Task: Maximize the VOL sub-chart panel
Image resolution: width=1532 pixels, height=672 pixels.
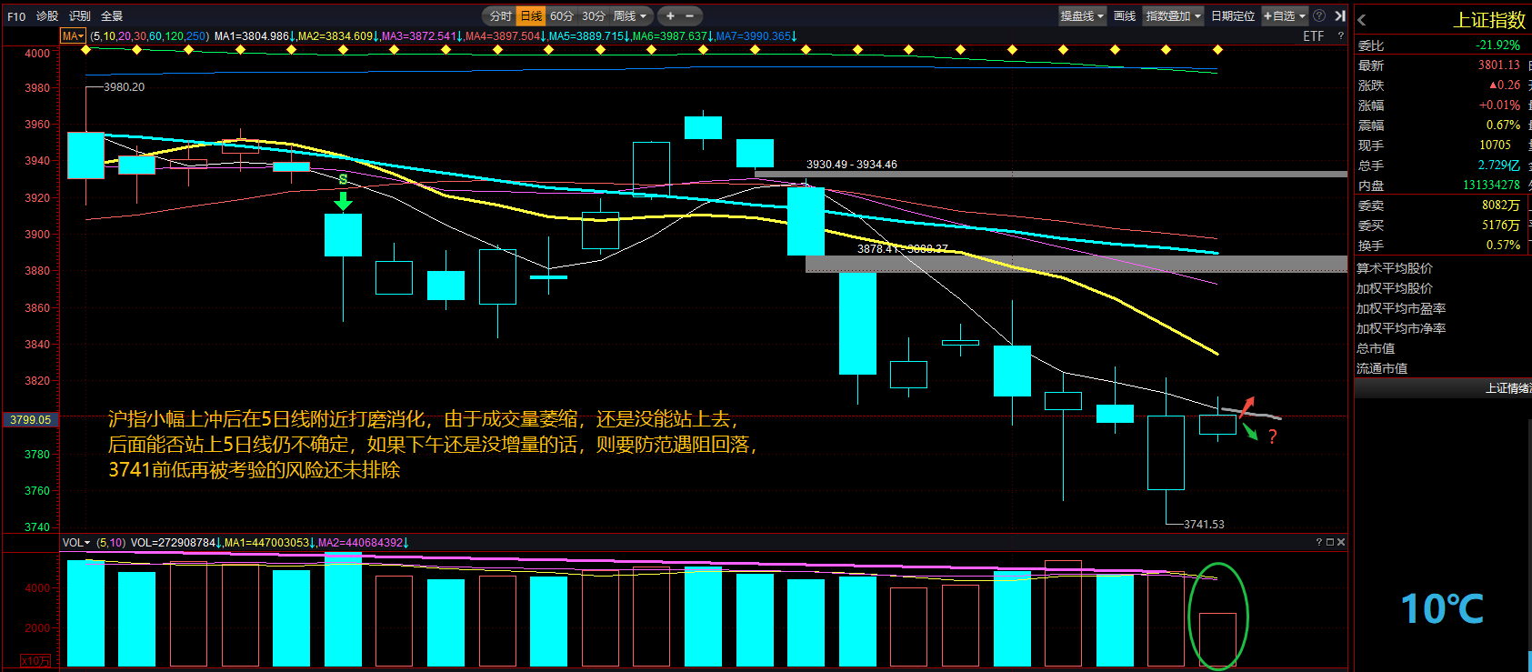Action: coord(1330,542)
